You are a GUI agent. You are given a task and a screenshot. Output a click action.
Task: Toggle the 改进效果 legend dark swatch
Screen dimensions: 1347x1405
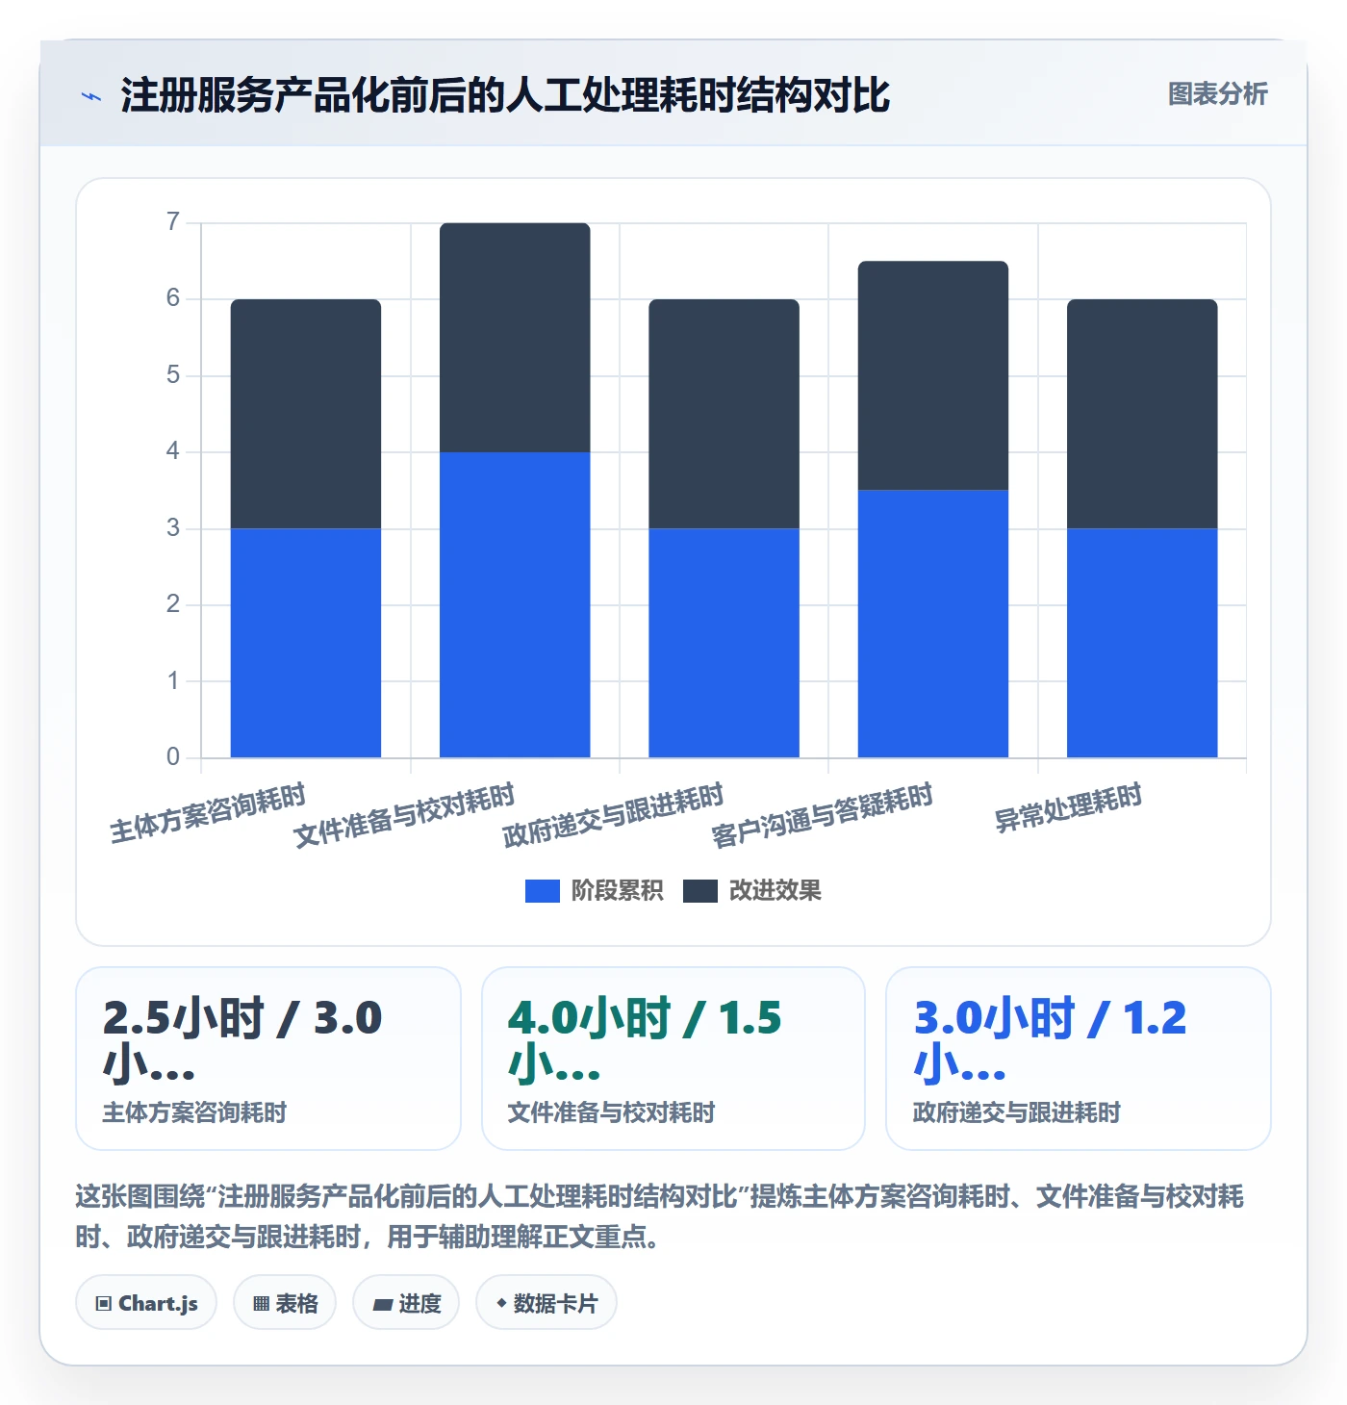coord(700,891)
